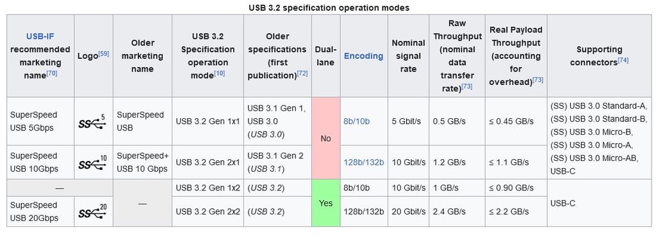
Task: Open citation 59 next to Logo
Action: click(104, 54)
